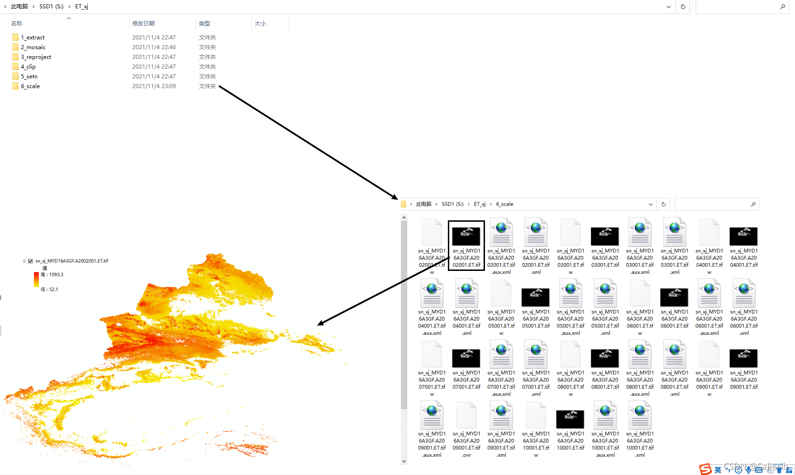Select A2002001.ET.tfw world file
The image size is (795, 475).
coord(432,247)
